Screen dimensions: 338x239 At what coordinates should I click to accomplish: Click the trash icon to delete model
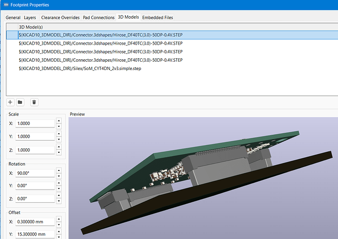point(34,102)
